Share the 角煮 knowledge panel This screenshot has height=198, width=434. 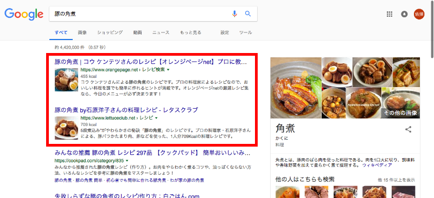[409, 129]
